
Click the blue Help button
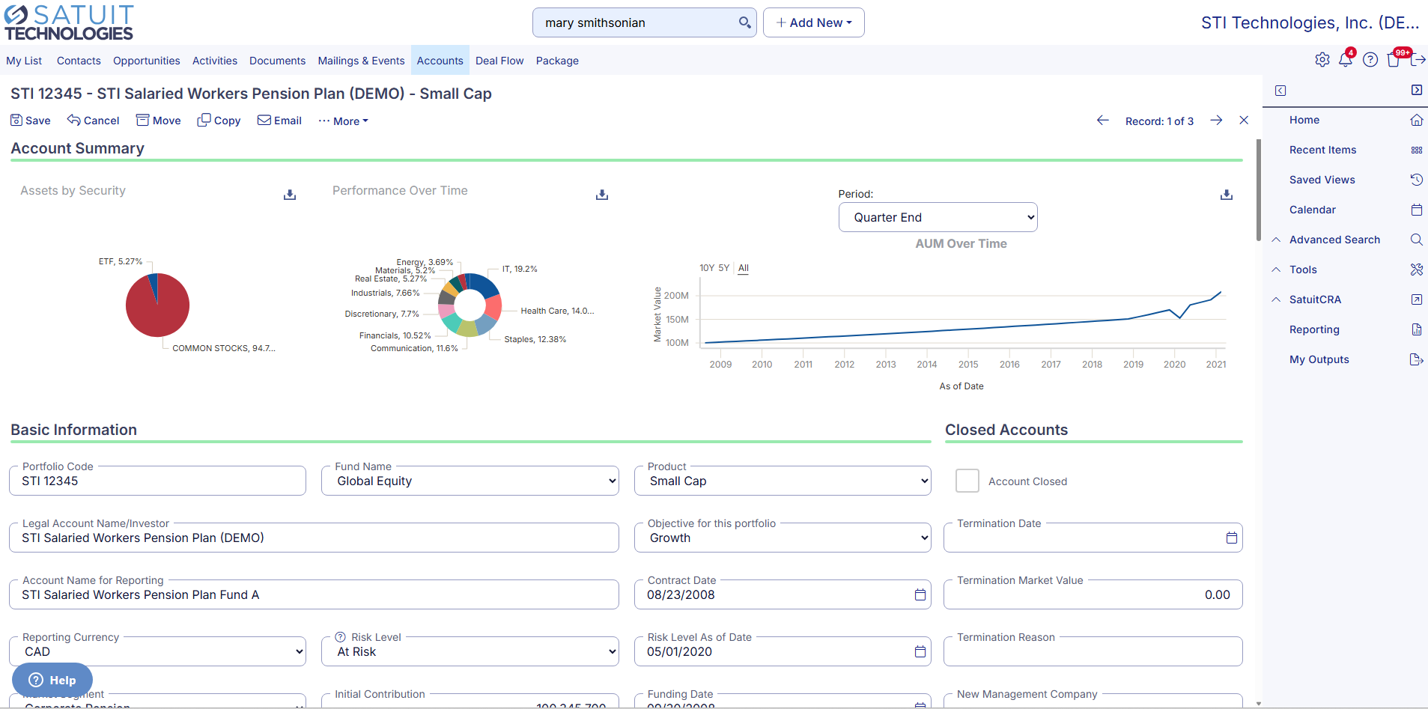(x=52, y=680)
